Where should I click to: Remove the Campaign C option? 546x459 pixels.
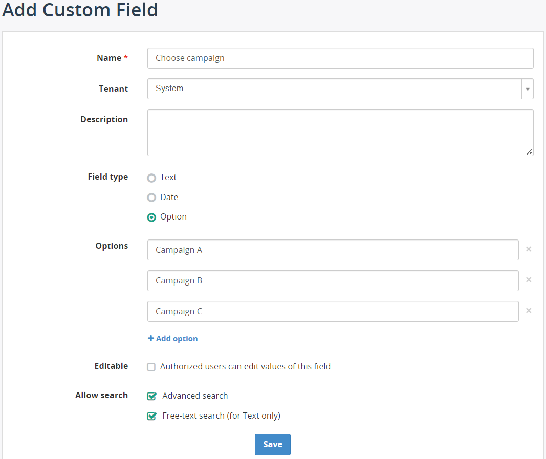[x=528, y=310]
